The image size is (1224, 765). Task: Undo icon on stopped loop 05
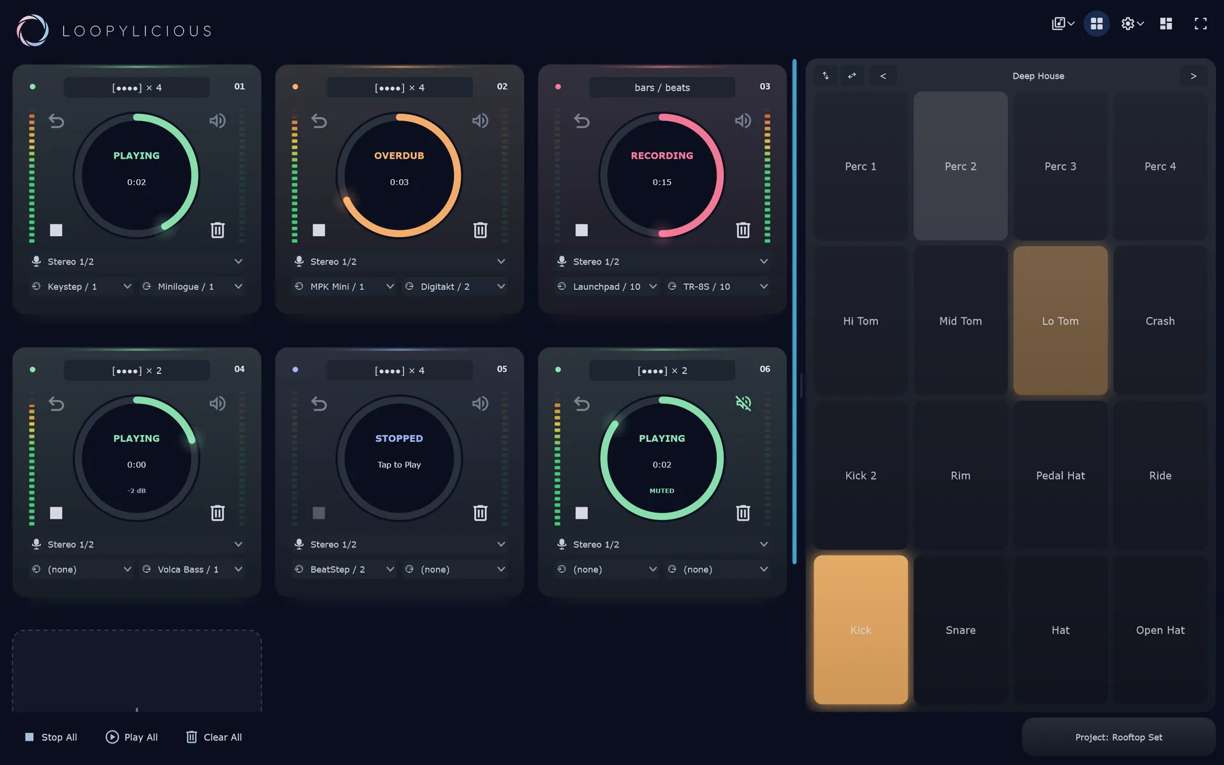tap(319, 404)
